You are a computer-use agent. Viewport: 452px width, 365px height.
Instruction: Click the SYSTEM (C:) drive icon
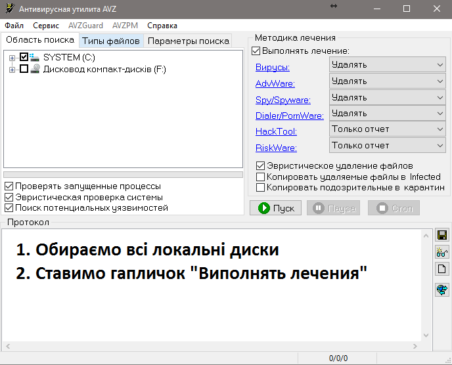click(x=35, y=57)
